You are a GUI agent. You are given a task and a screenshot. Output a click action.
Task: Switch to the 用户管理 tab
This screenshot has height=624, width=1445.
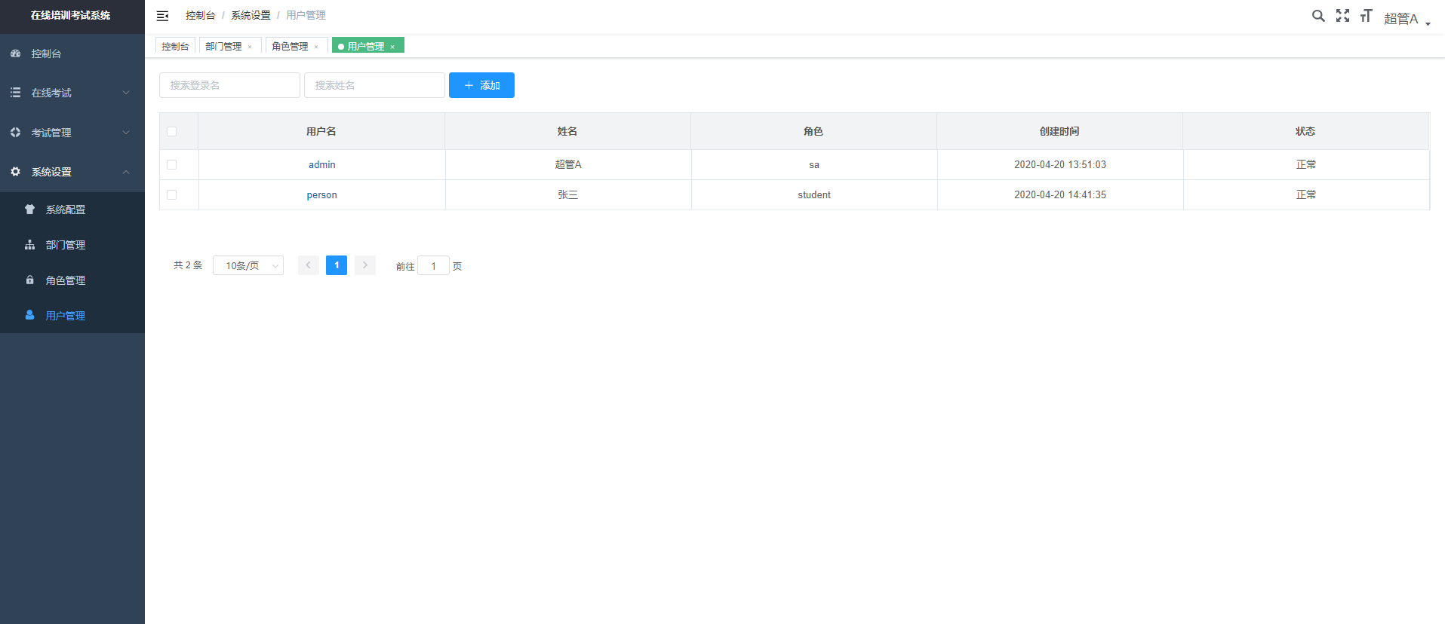tap(366, 46)
